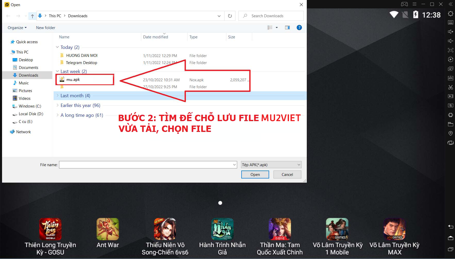Click the view layout icon in the Open dialog
Screen dimensions: 455x259
(270, 28)
